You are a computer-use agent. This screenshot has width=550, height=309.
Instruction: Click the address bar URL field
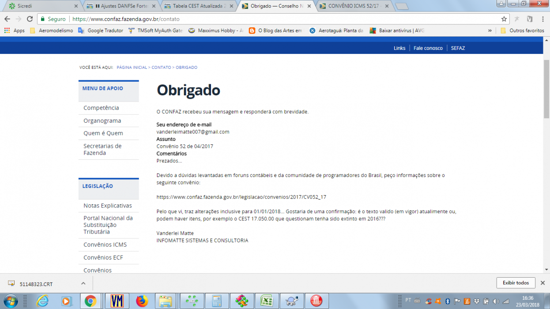283,19
